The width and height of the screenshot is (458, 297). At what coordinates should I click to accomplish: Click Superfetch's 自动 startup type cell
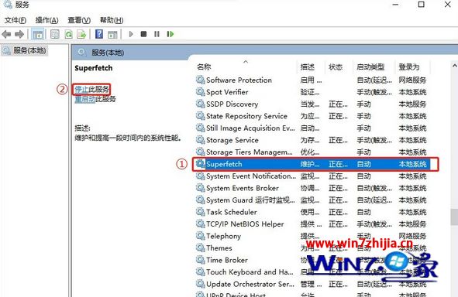tap(364, 164)
